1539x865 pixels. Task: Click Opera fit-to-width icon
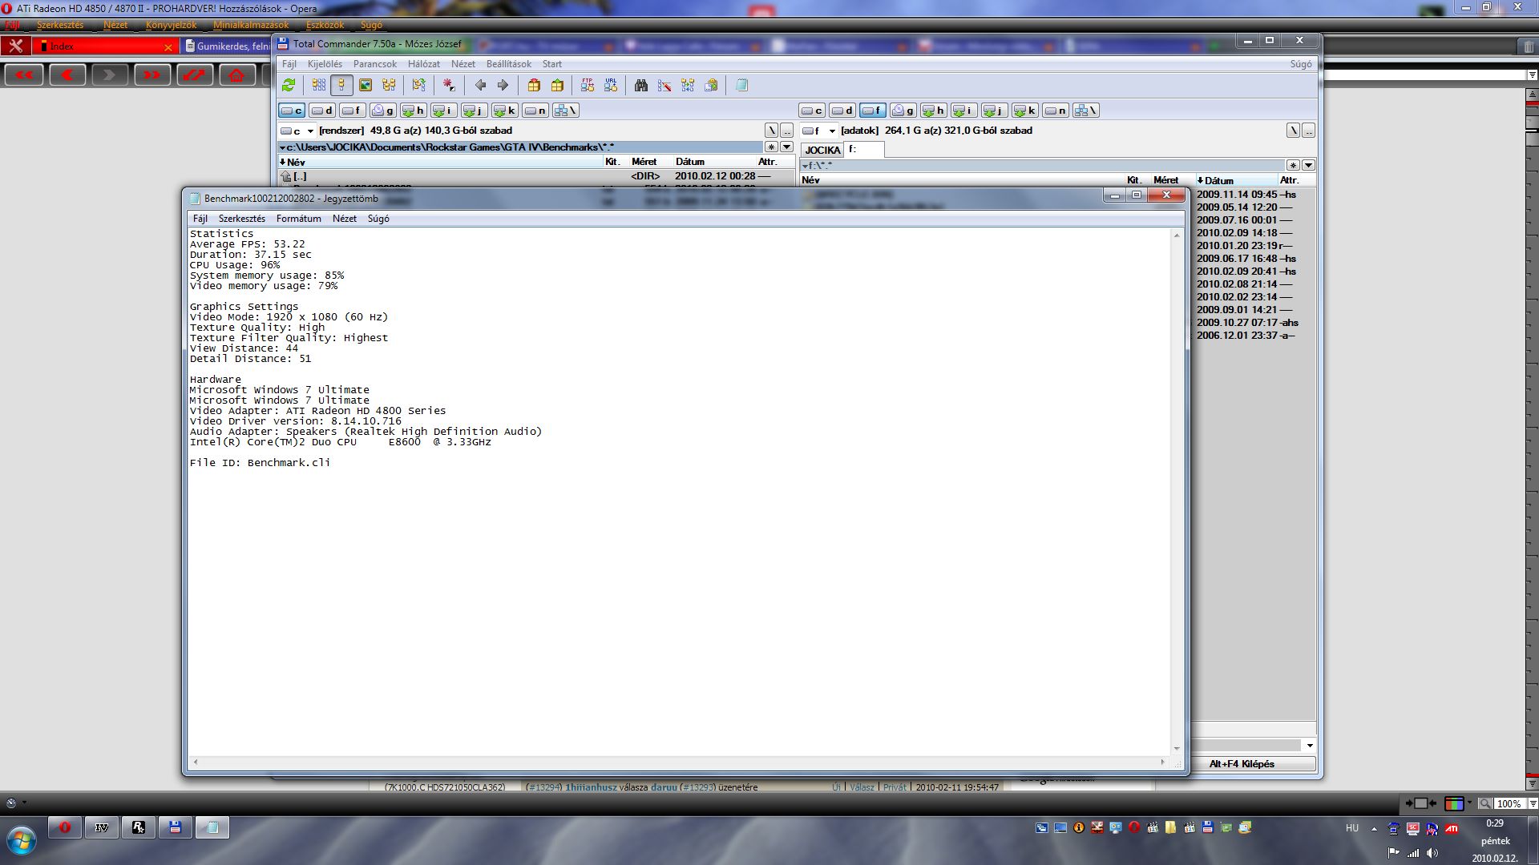[x=1420, y=803]
